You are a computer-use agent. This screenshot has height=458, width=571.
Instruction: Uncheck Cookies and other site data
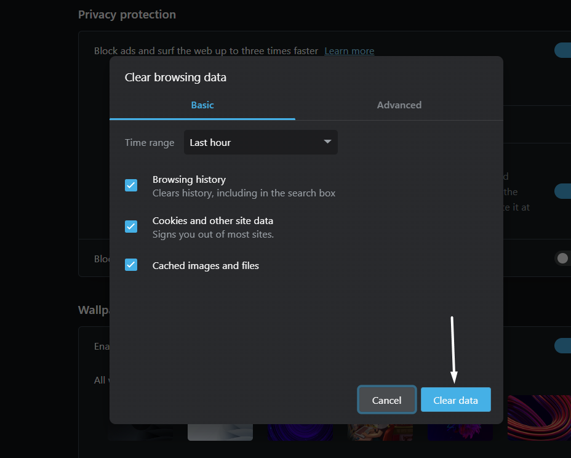131,227
